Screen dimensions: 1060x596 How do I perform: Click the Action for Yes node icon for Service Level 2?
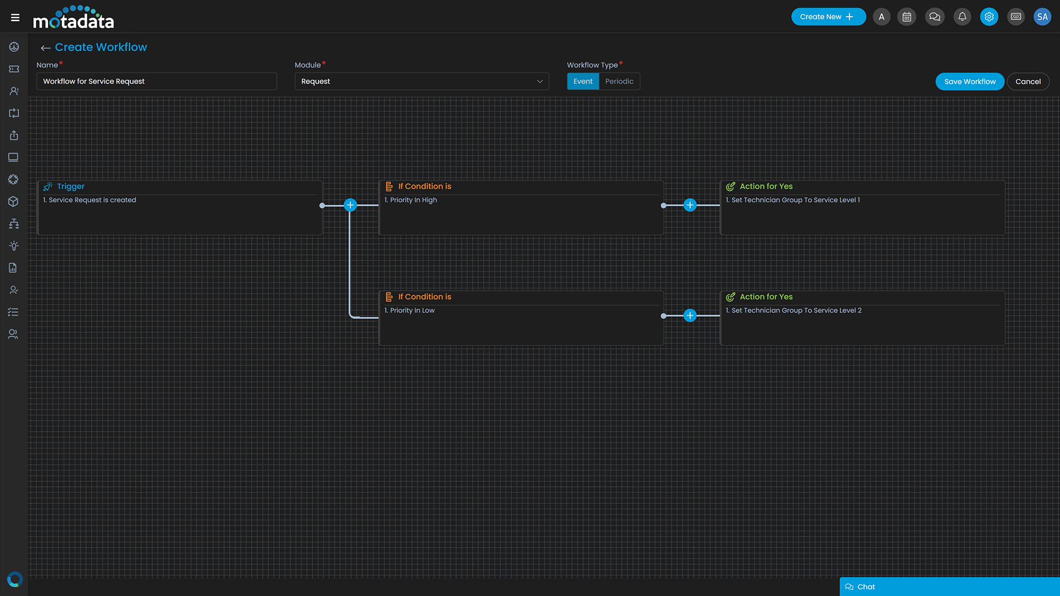pos(730,297)
